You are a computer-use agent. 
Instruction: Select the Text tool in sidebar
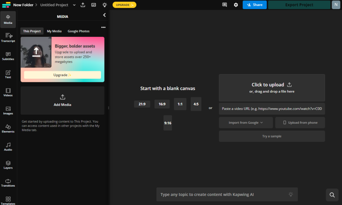(8, 74)
